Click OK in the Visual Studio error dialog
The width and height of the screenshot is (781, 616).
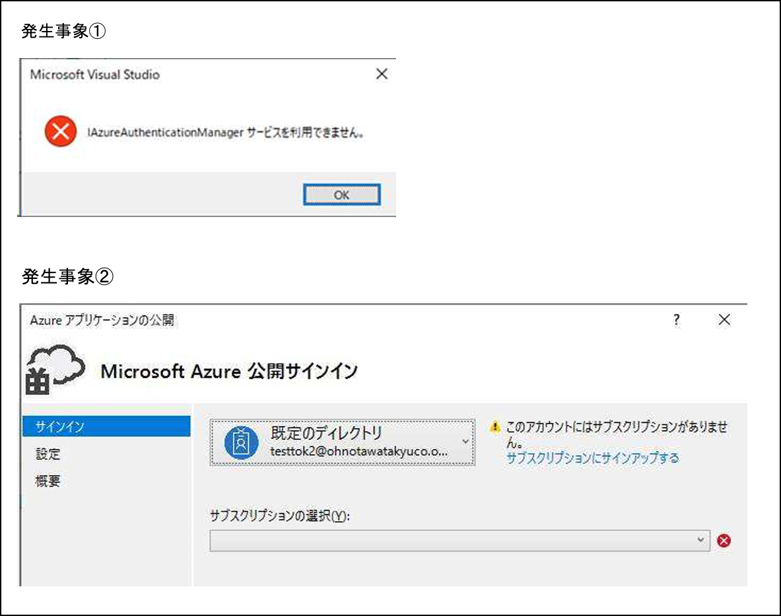pos(342,195)
